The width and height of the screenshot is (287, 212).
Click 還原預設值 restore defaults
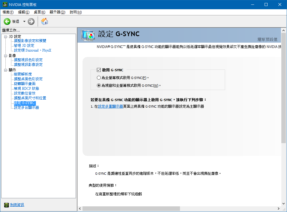pos(267,39)
